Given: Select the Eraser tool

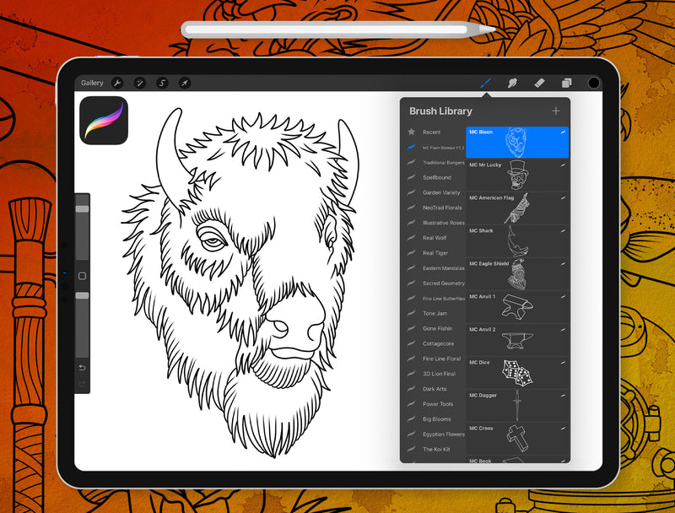Looking at the screenshot, I should [539, 83].
